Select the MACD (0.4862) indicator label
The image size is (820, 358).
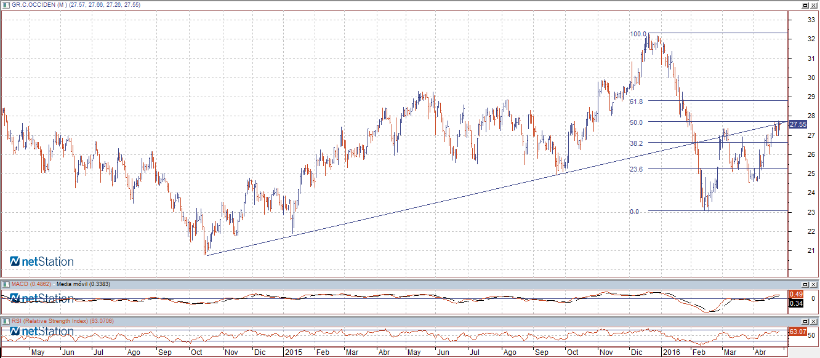coord(30,284)
